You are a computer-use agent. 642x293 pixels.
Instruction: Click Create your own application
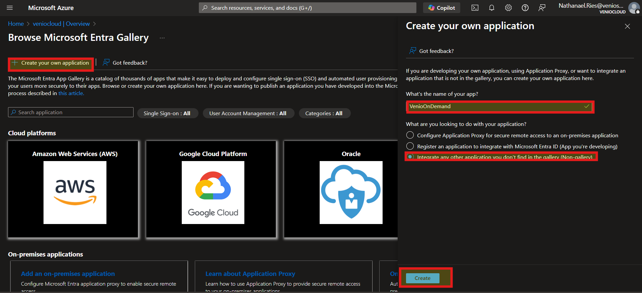pyautogui.click(x=51, y=63)
